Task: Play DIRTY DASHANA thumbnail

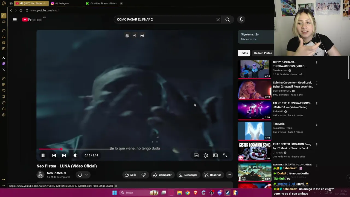Action: tap(254, 69)
